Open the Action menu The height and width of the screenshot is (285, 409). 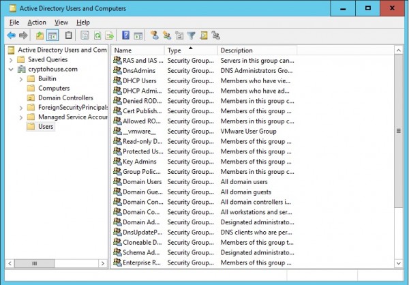(37, 22)
